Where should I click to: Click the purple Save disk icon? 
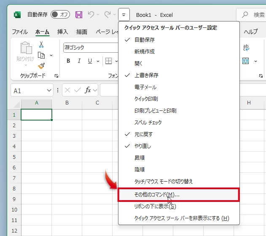tap(79, 15)
